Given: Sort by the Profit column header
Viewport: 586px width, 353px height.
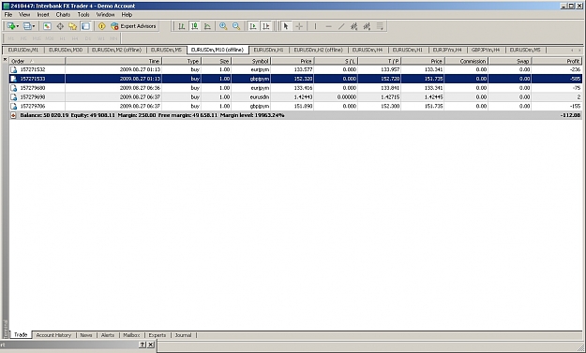Looking at the screenshot, I should tap(557, 61).
